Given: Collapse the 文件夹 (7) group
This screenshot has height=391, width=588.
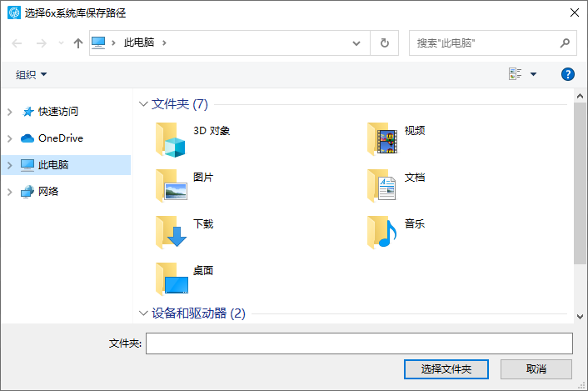Looking at the screenshot, I should pos(143,104).
